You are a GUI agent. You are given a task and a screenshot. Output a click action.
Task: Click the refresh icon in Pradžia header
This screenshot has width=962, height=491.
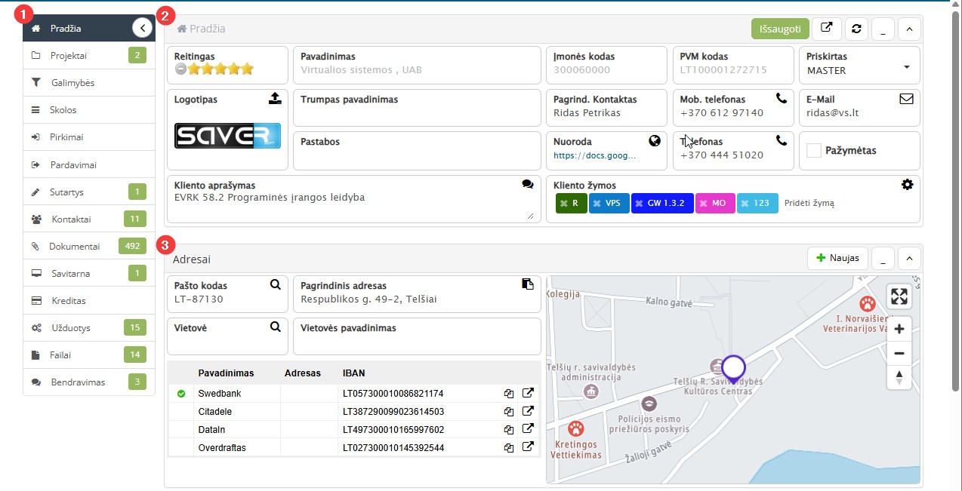click(856, 29)
